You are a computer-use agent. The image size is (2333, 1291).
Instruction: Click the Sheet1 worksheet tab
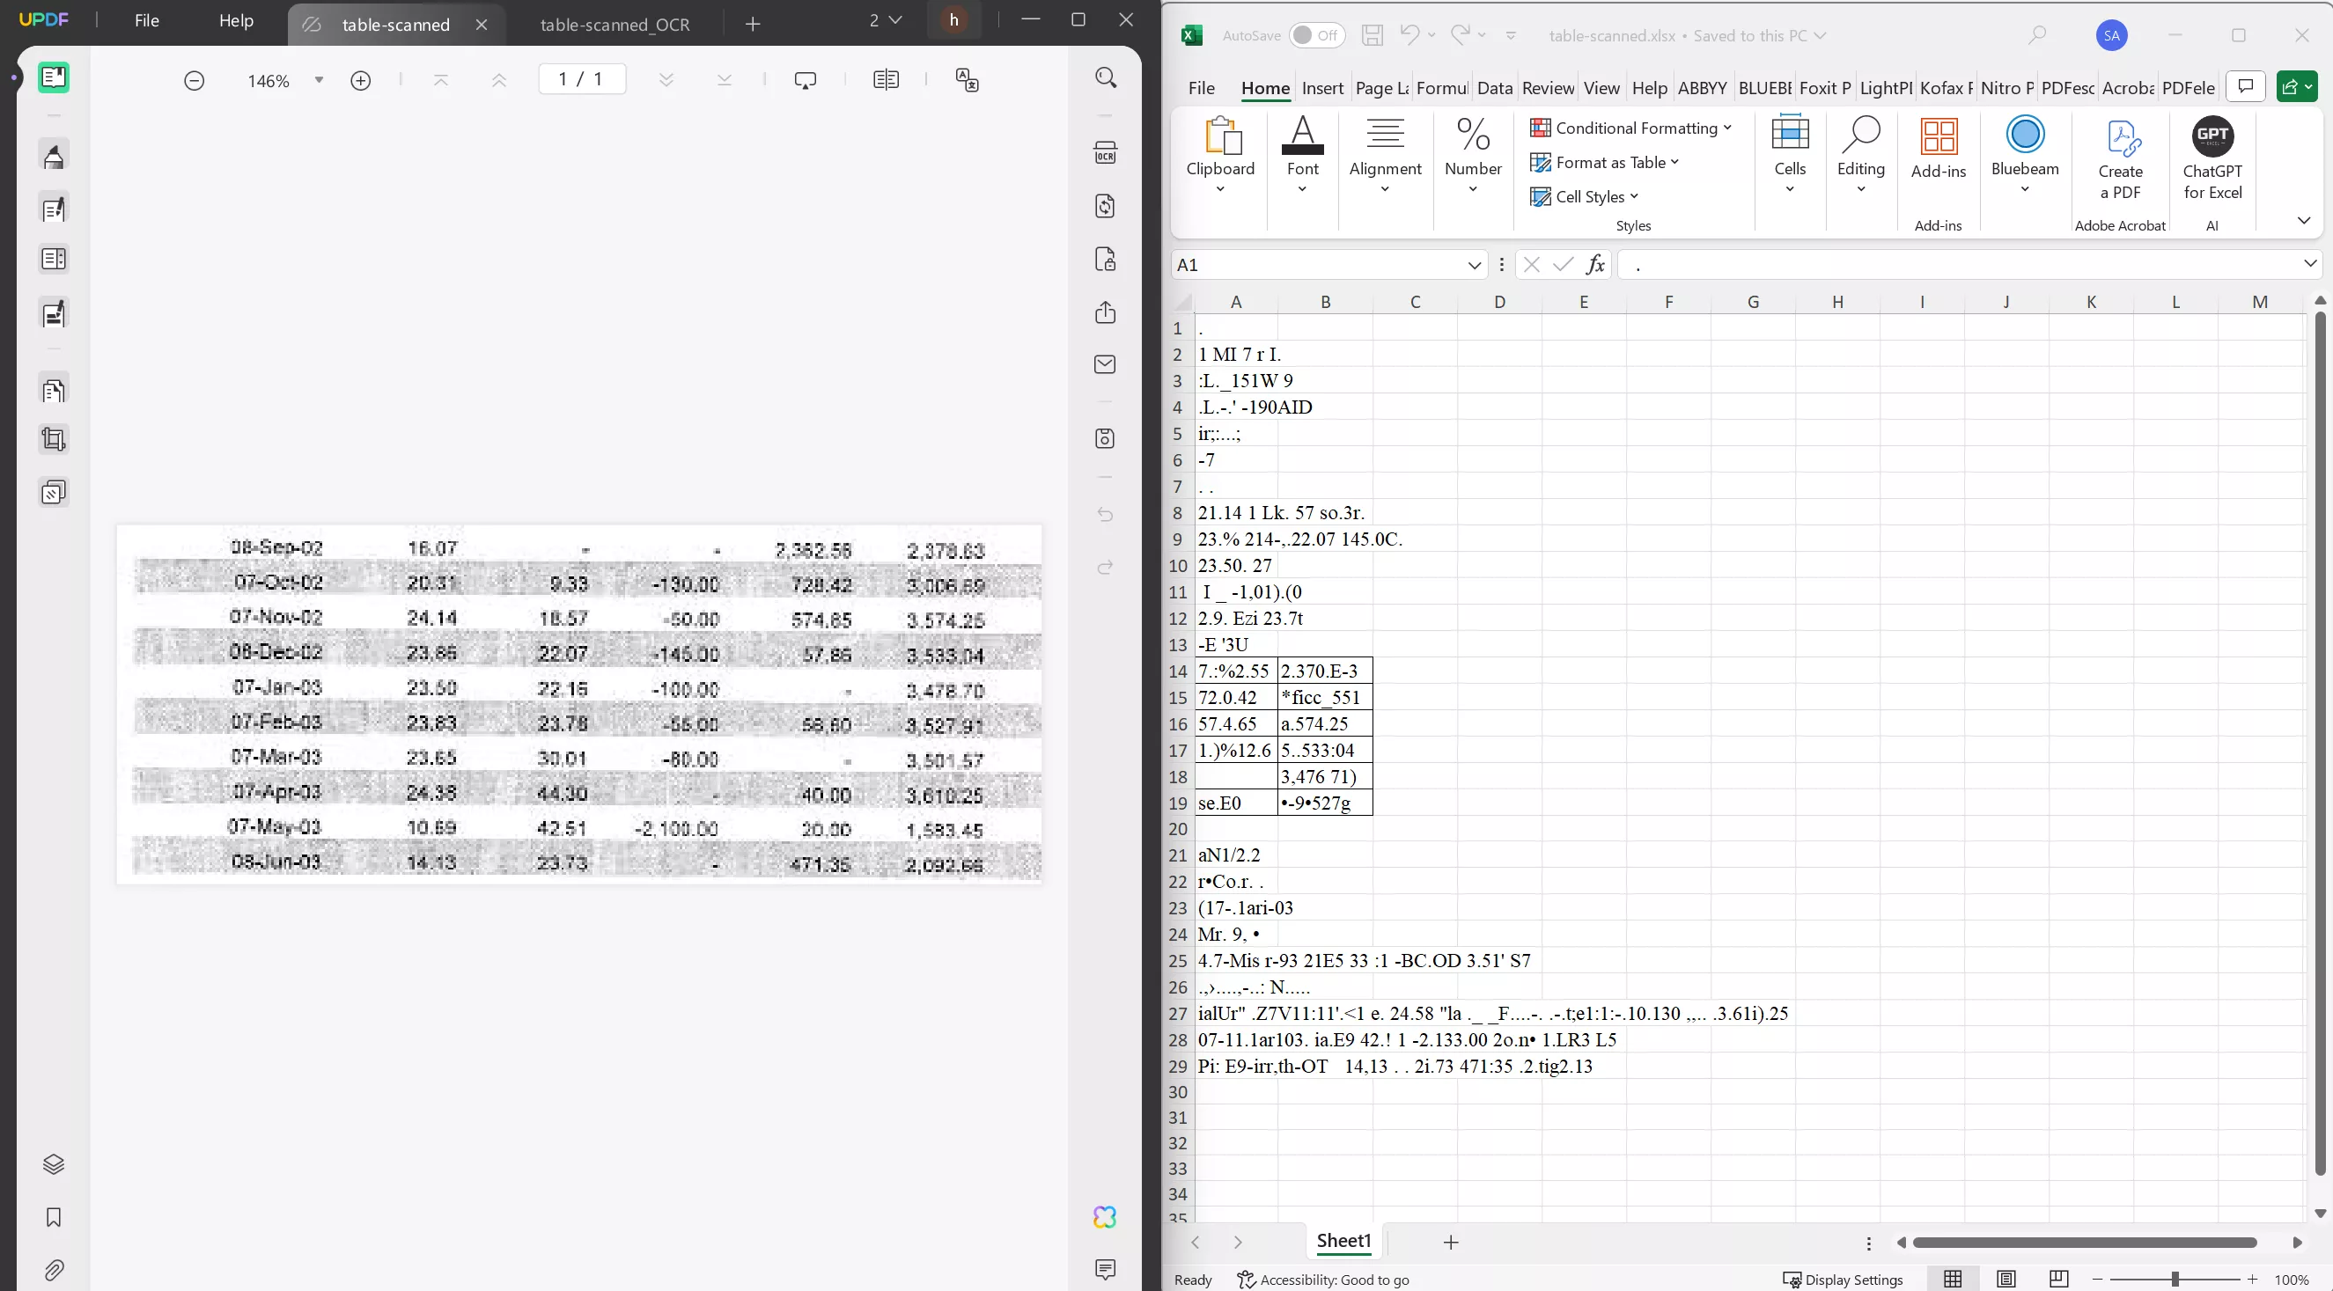click(x=1343, y=1241)
